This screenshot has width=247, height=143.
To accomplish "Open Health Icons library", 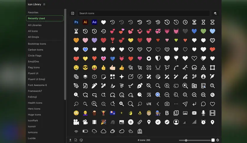I will point(35,103).
